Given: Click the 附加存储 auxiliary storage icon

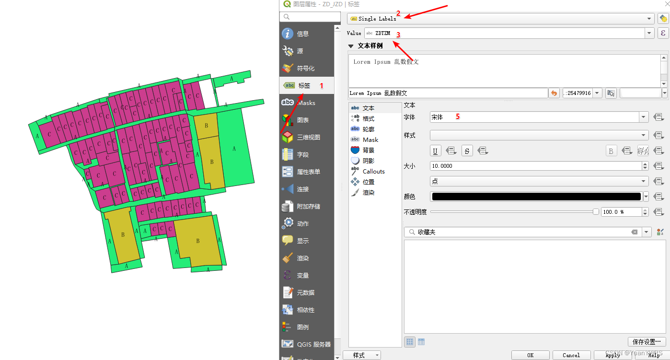Looking at the screenshot, I should point(288,206).
